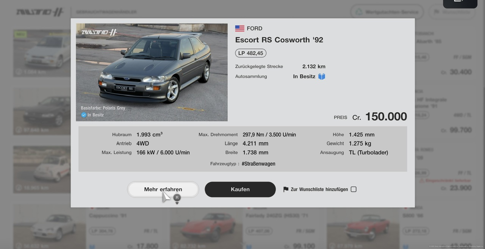Click the 1.993 cm³ Hubraum value
The height and width of the screenshot is (249, 485).
(x=149, y=134)
